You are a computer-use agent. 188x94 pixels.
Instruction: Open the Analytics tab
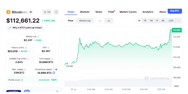coord(148,12)
